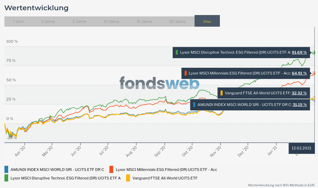Hide the Lyxor MSCI Disruptive Technol. series
This screenshot has height=188, width=318.
tap(65, 178)
